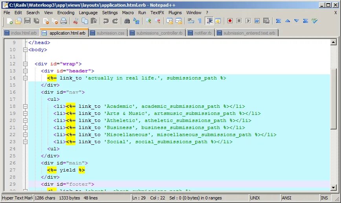Stop macro recording square icon

tap(239, 21)
